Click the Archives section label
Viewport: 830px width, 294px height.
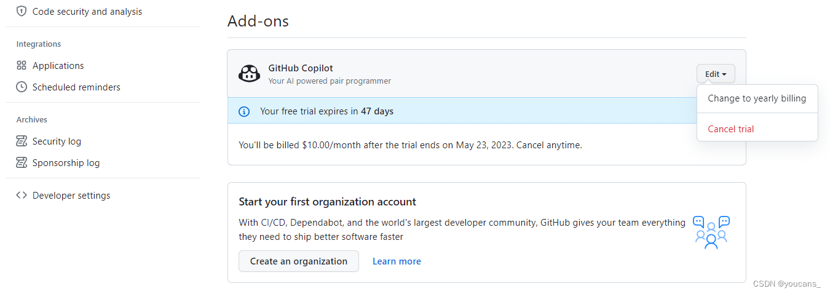(32, 120)
